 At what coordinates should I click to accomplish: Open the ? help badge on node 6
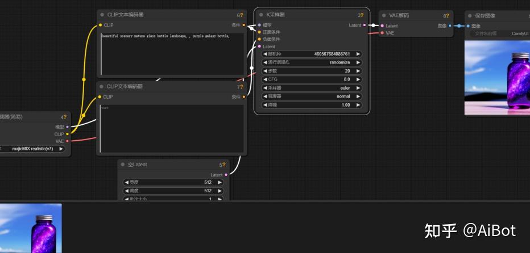242,15
